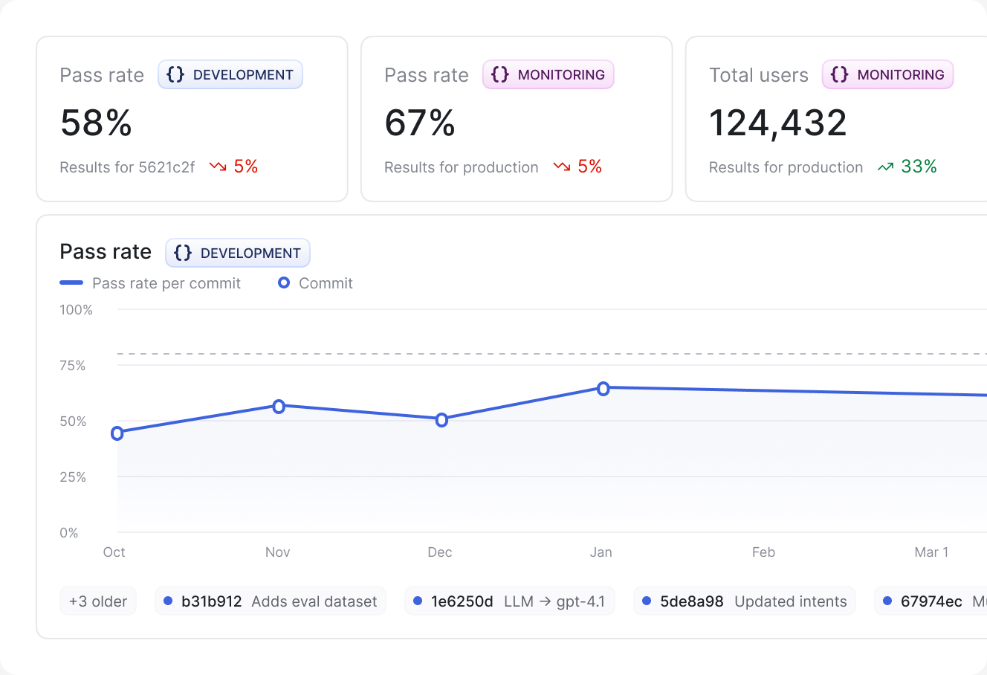Click the red 5% change in the 67% card
Viewport: 987px width, 675px height.
590,167
